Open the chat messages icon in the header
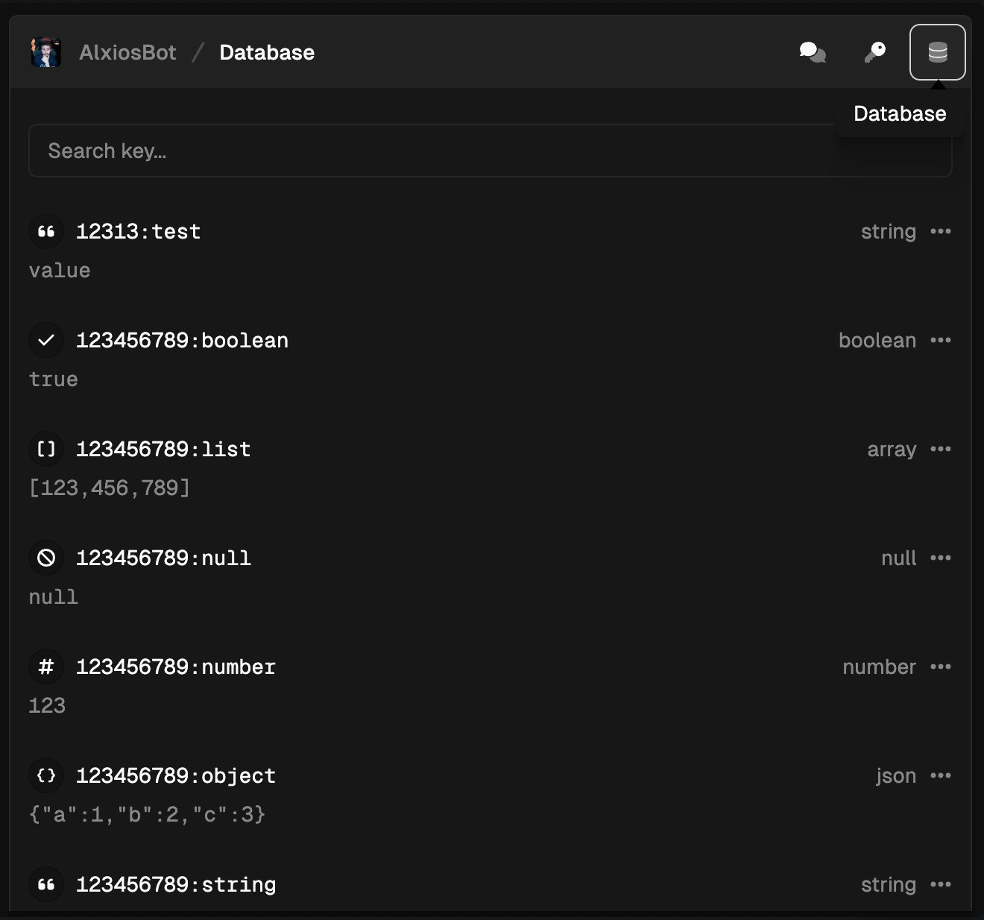 (813, 52)
